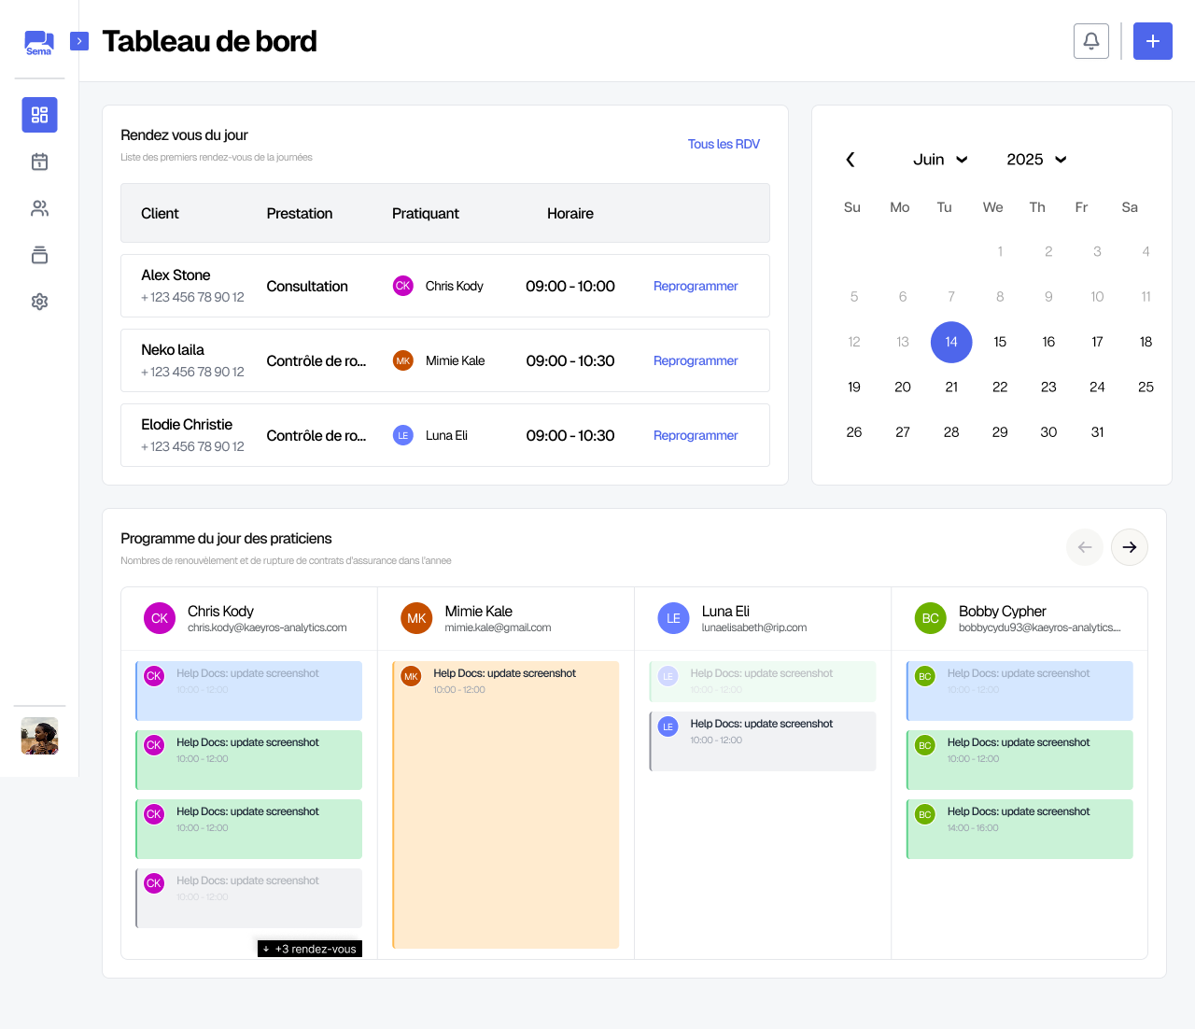Select June 21 in the calendar

tap(951, 387)
